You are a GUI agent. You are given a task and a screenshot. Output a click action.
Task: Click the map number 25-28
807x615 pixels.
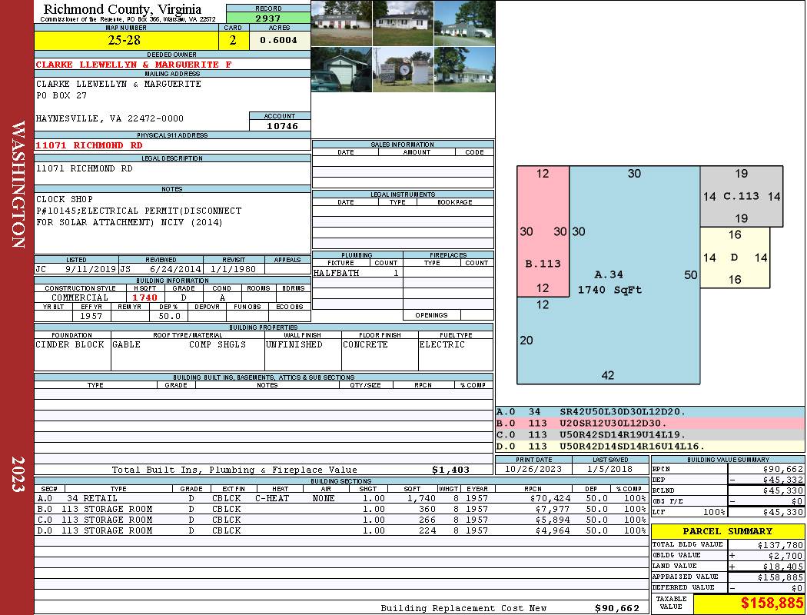[x=126, y=41]
